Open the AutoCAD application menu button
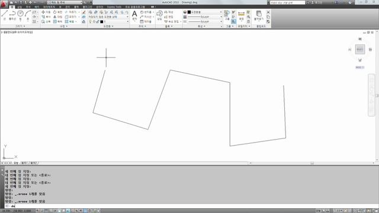The image size is (379, 213). [4, 4]
